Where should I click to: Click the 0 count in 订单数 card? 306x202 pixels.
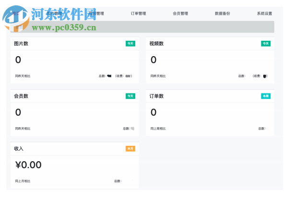(x=153, y=112)
